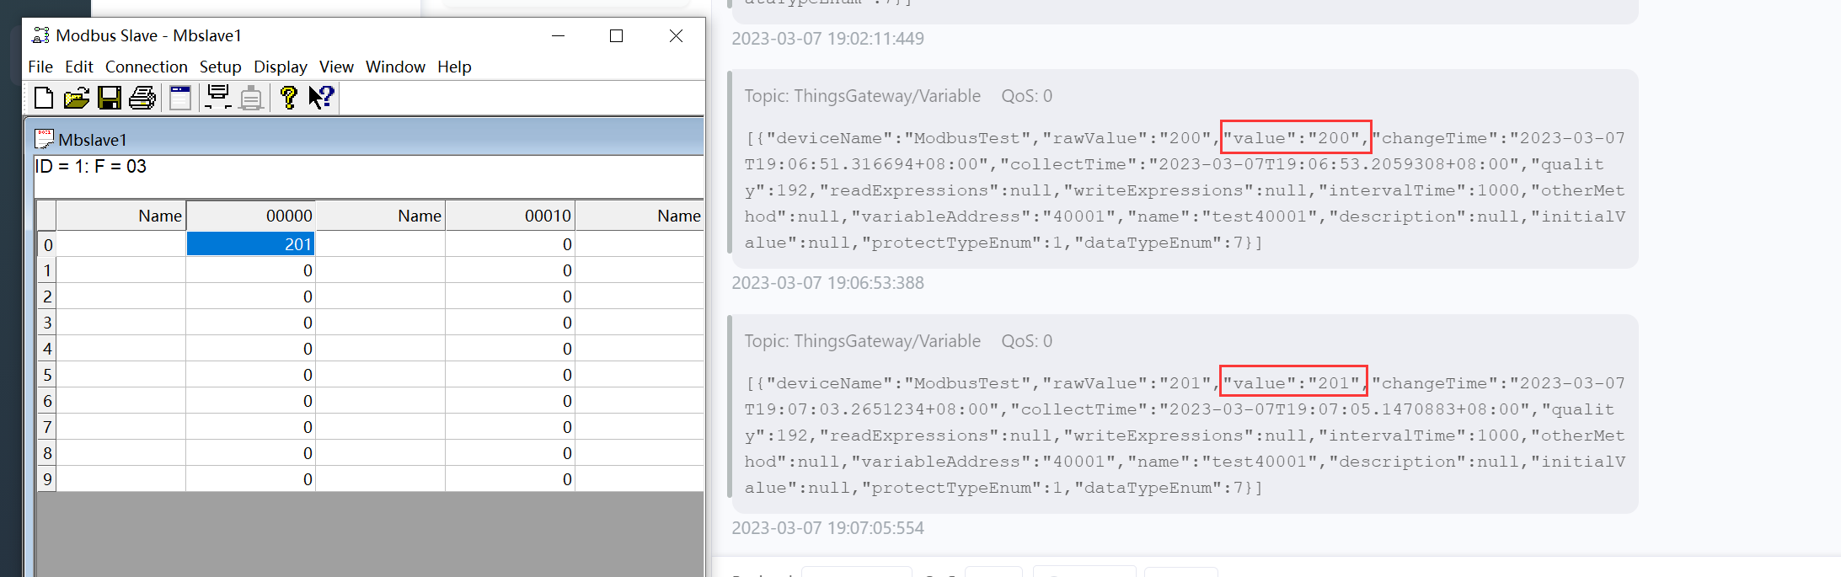Click row header number 5
1841x577 pixels.
(x=47, y=375)
